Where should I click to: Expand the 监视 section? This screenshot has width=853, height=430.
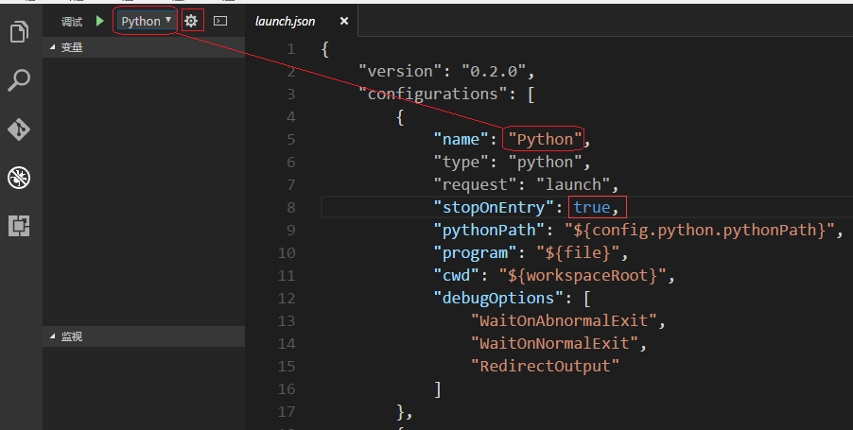70,335
